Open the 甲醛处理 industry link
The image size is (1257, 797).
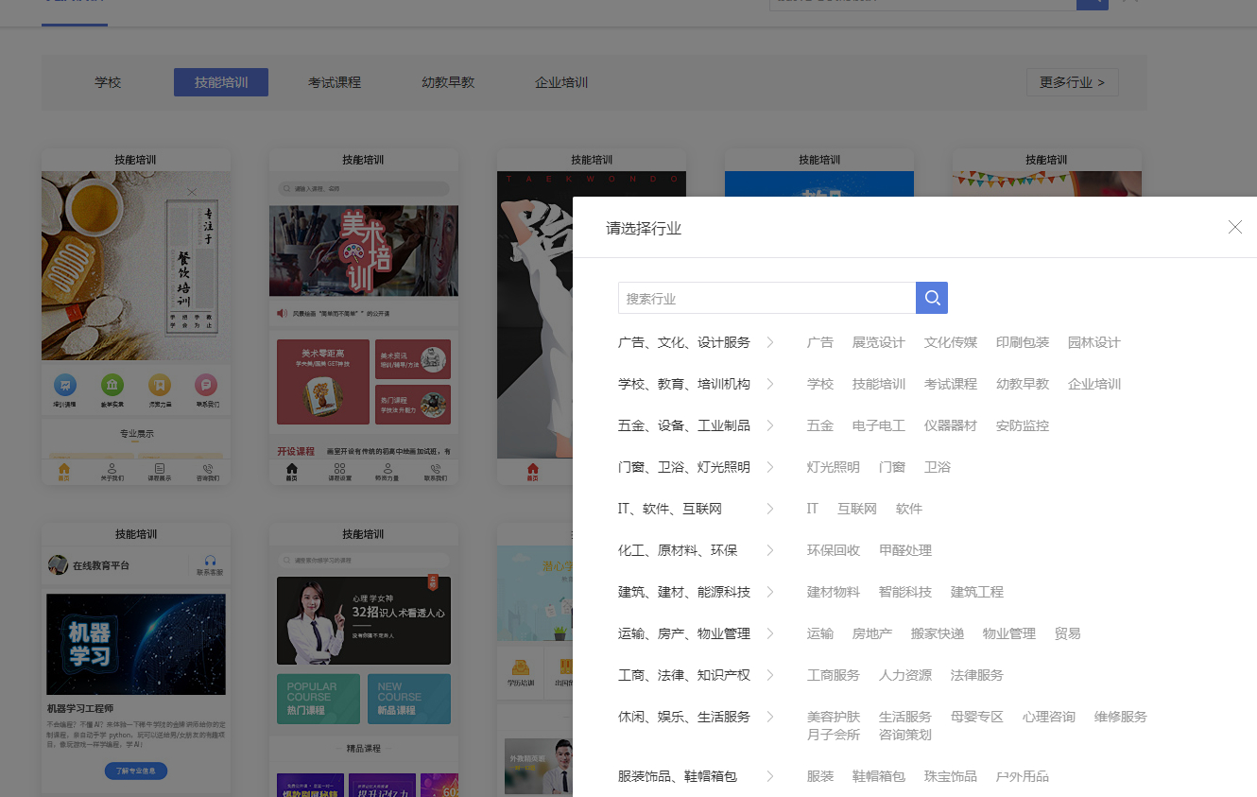click(904, 550)
